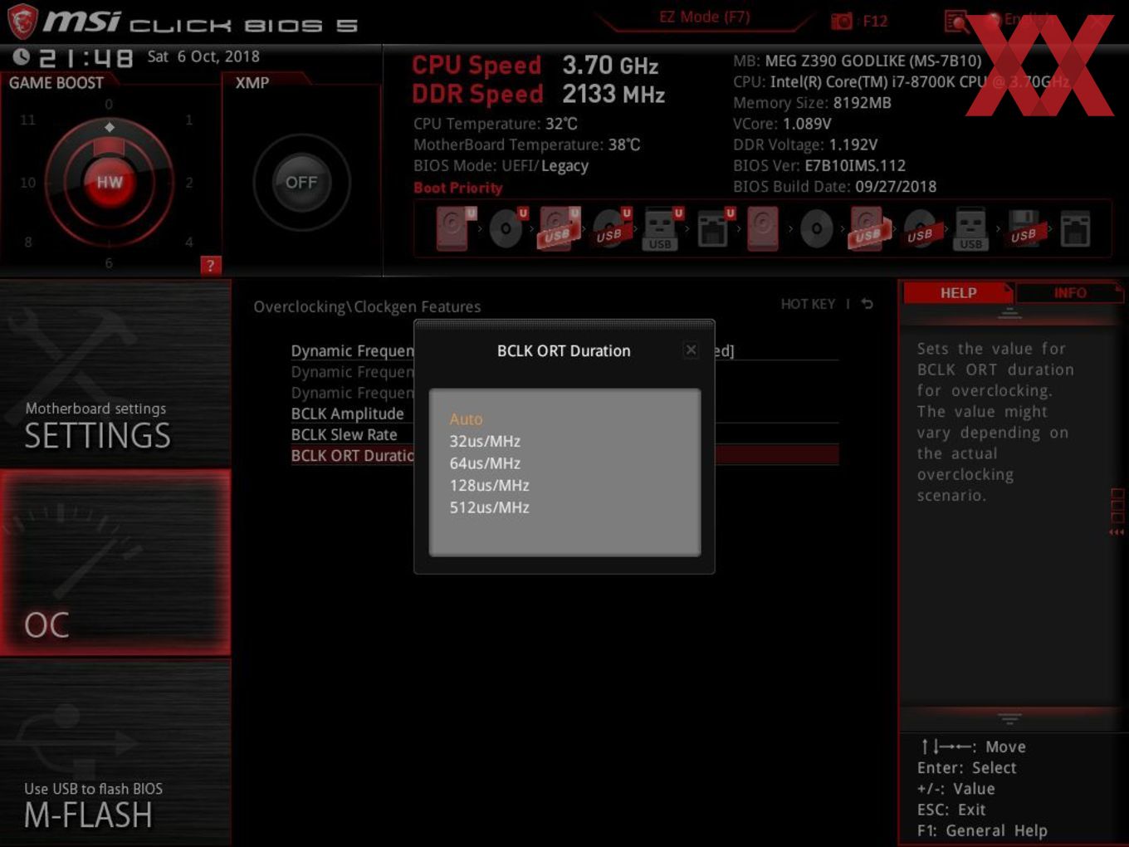
Task: Select the legacy USB key boot icon
Action: click(x=970, y=228)
